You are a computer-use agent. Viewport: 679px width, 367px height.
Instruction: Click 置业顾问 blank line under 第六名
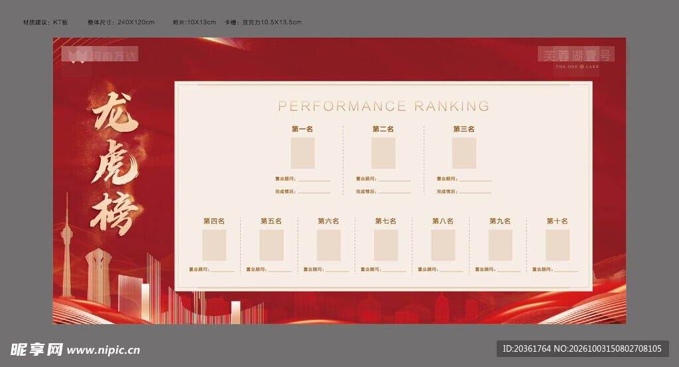338,271
